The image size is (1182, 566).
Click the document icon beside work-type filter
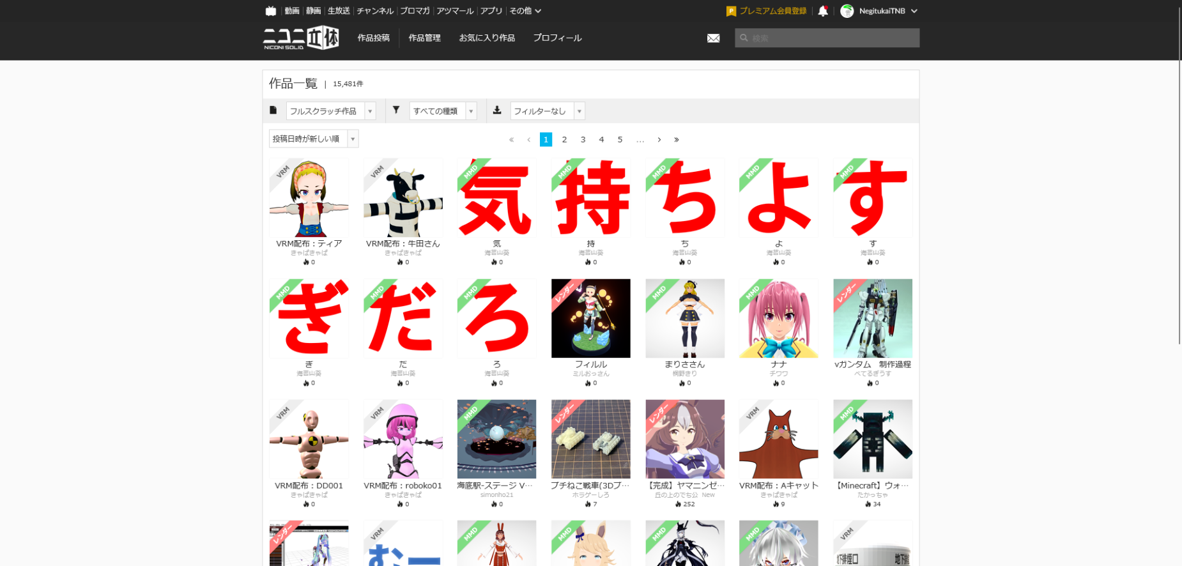click(x=273, y=110)
